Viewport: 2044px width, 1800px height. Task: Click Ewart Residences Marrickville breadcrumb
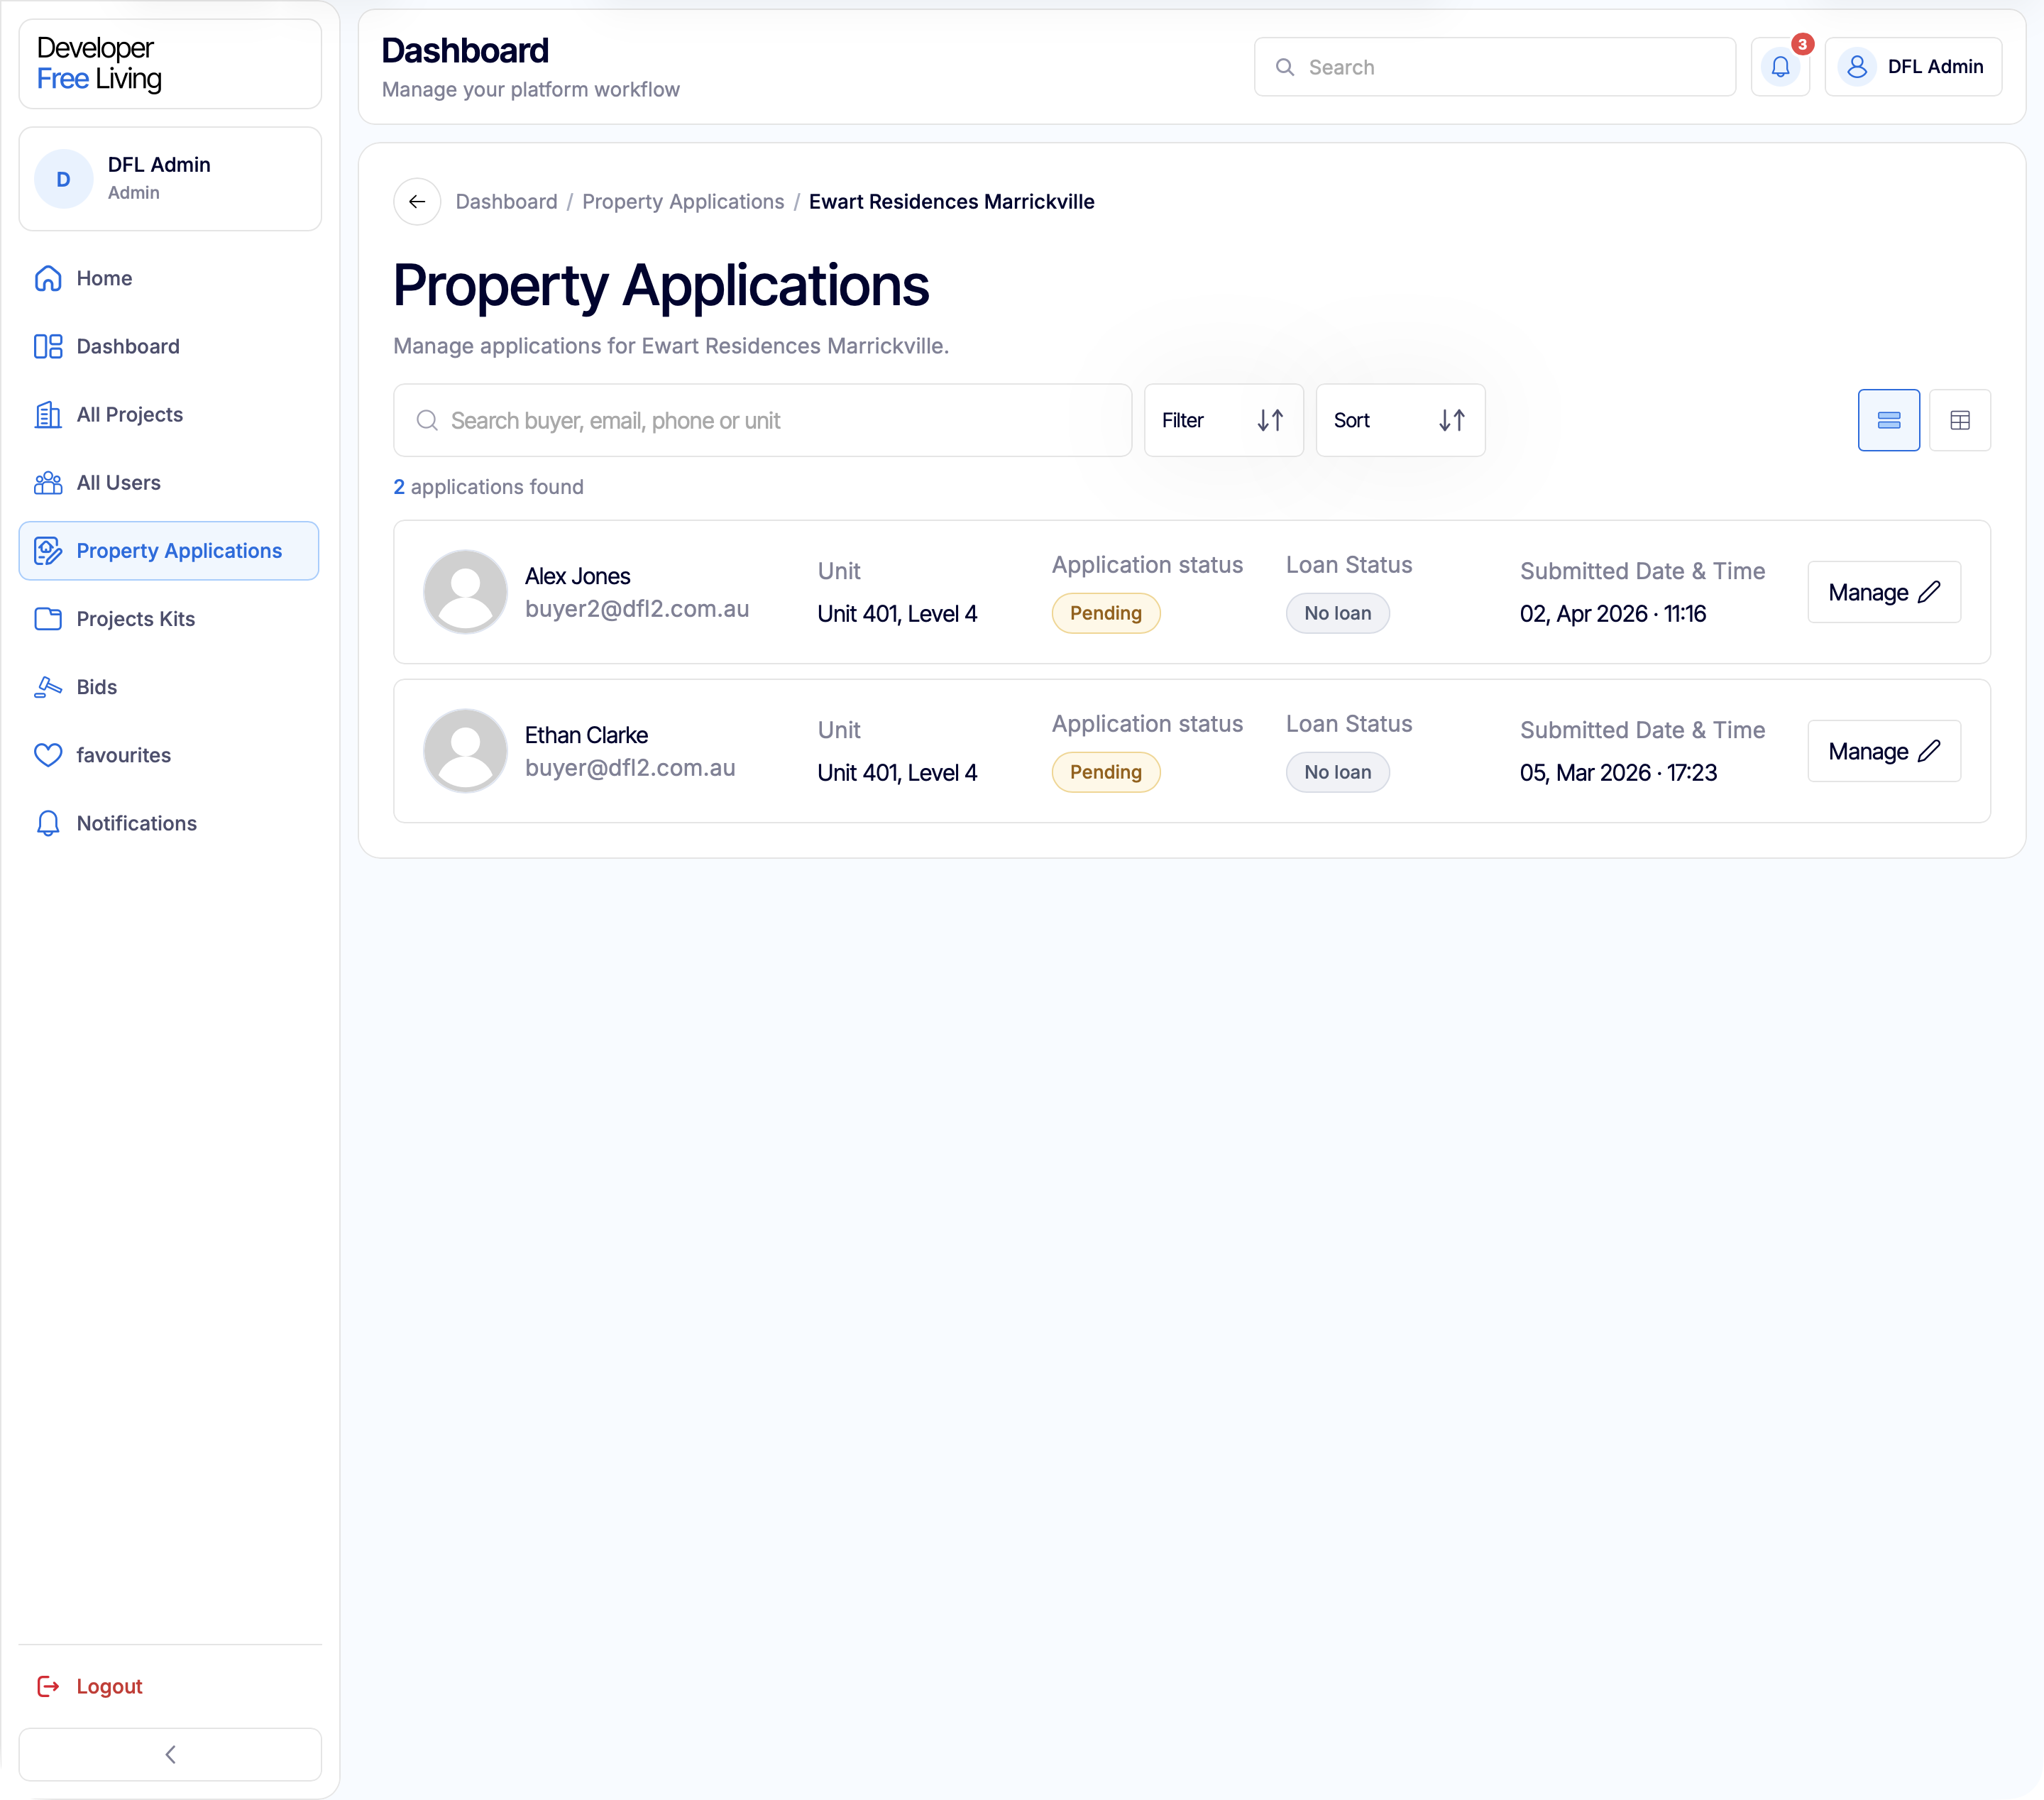pos(951,202)
